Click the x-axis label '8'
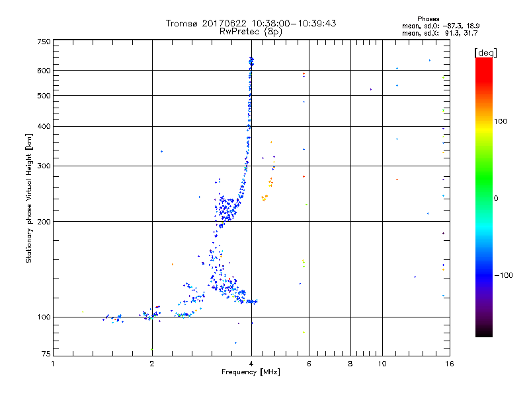 click(x=350, y=364)
